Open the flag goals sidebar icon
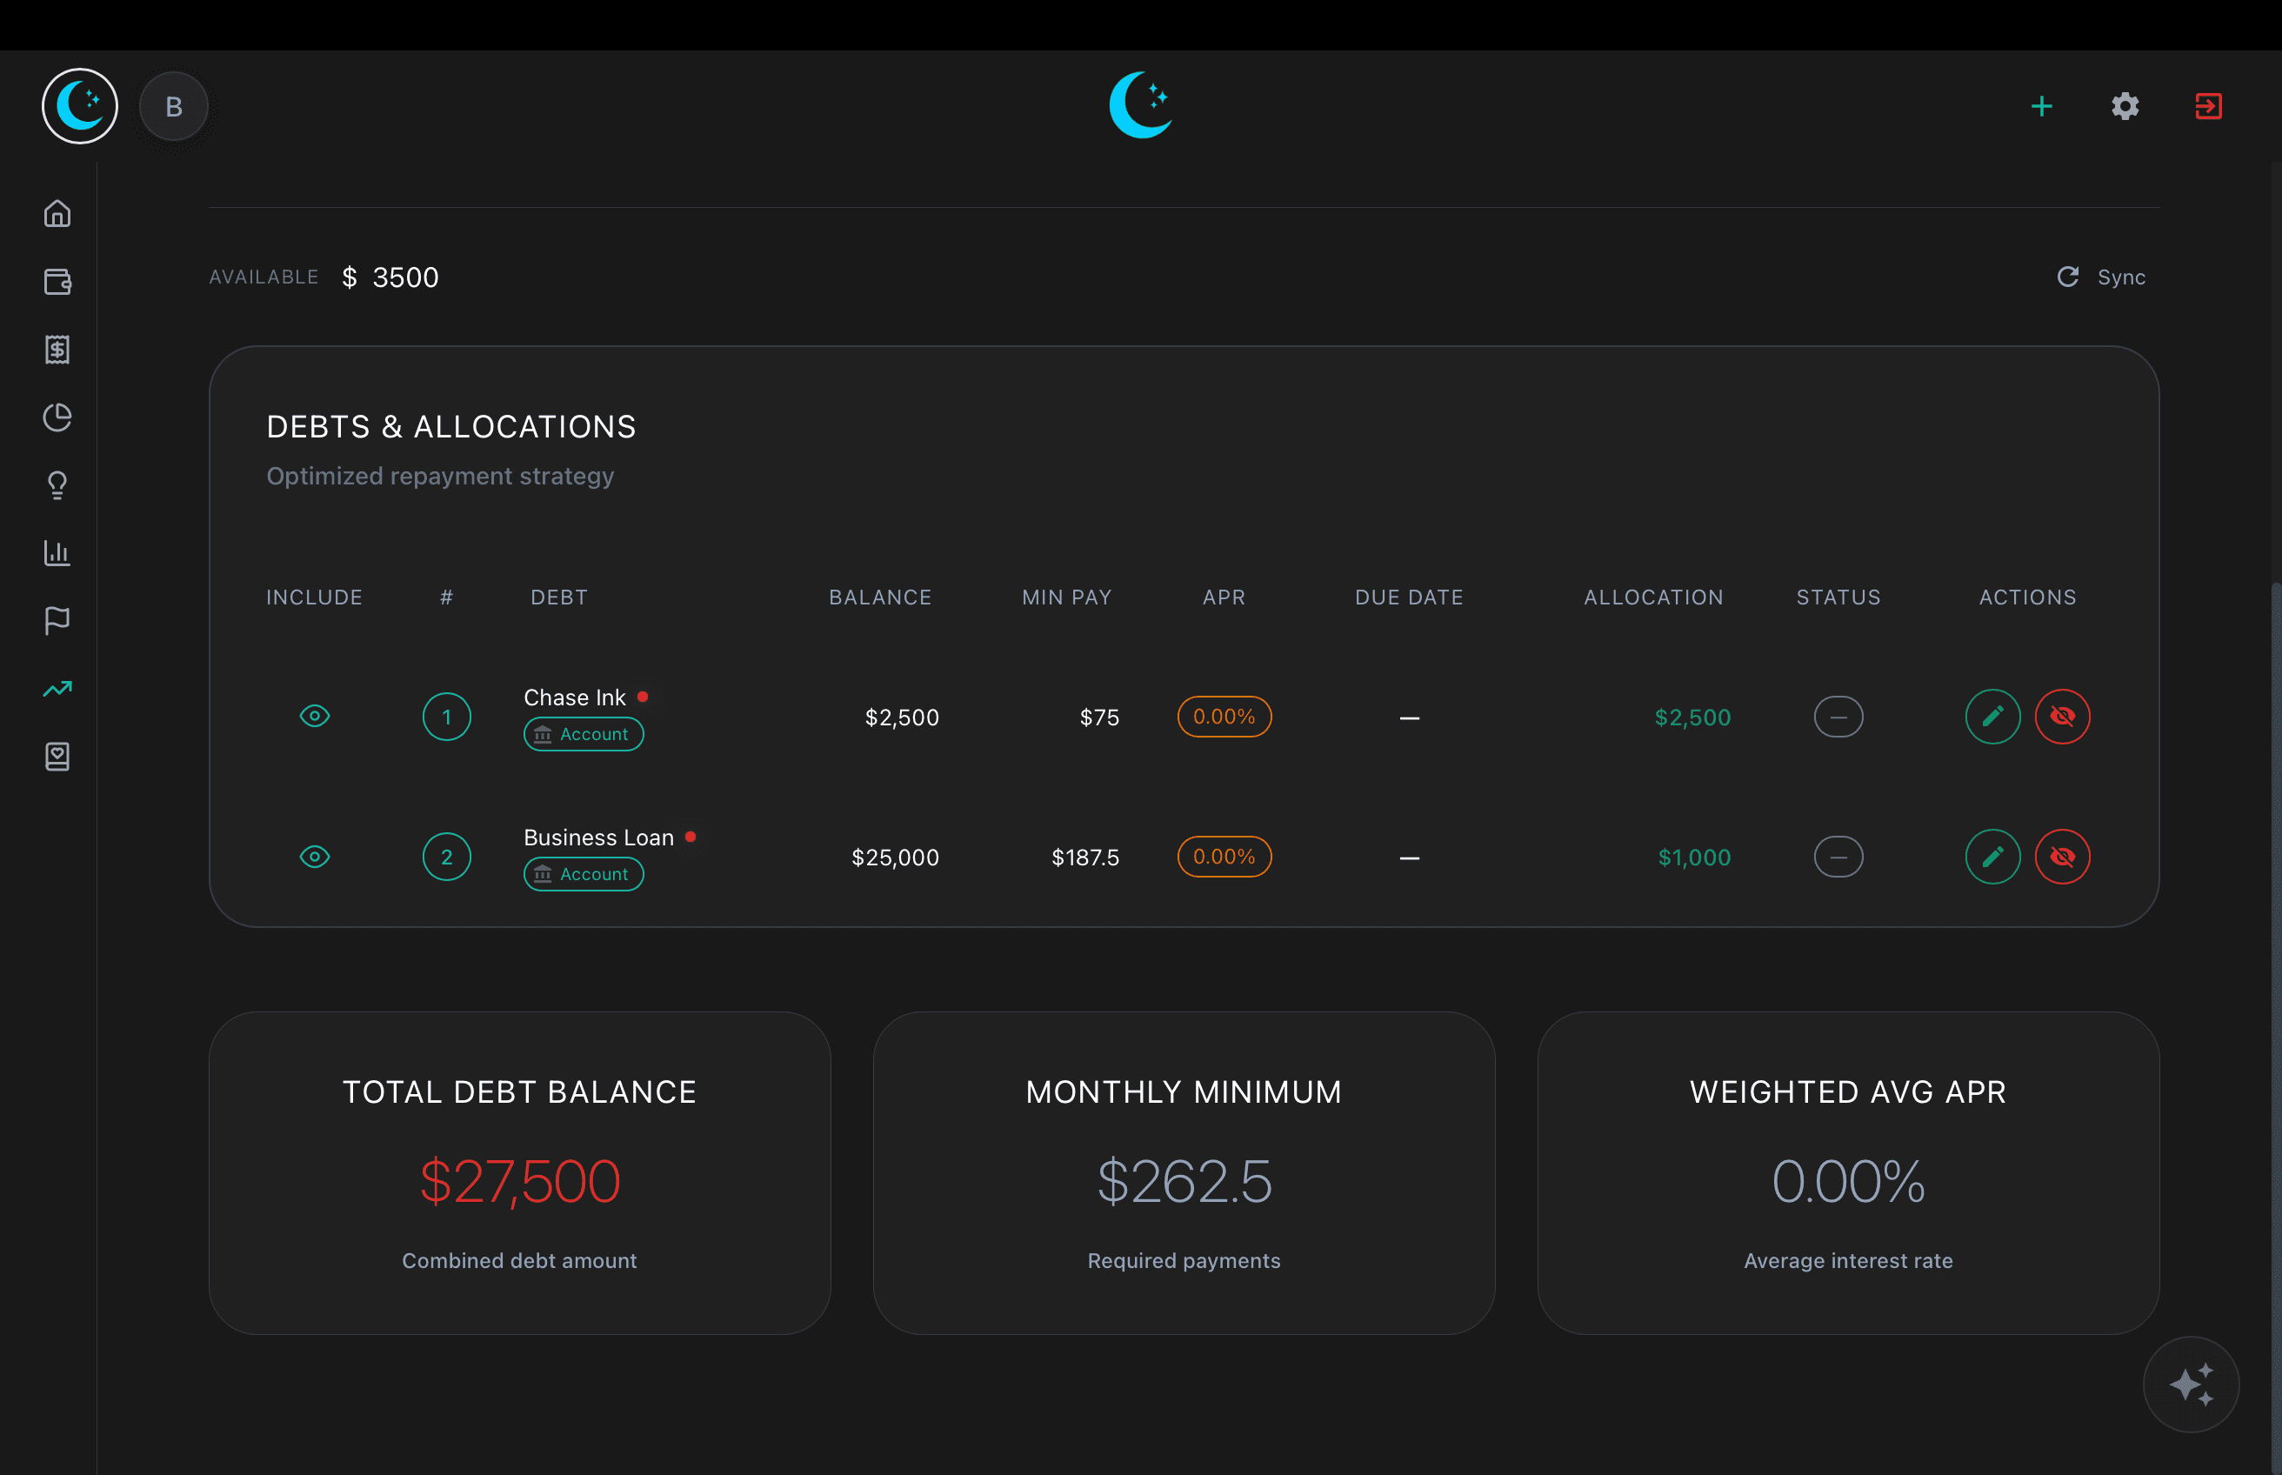 coord(57,621)
